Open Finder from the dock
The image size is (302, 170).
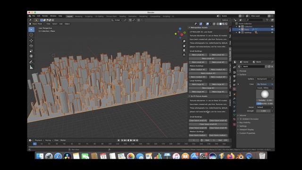40,156
